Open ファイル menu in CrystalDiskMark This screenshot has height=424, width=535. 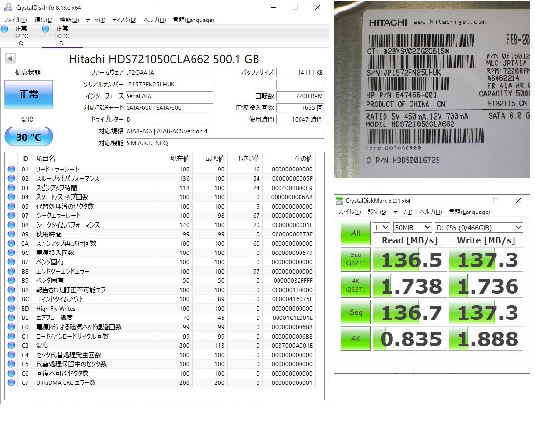(x=349, y=212)
